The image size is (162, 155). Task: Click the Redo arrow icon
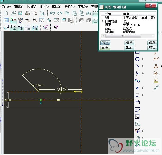click(60, 13)
